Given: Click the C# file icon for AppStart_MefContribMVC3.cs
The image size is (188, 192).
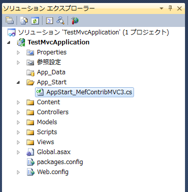Looking at the screenshot, I should tap(40, 92).
